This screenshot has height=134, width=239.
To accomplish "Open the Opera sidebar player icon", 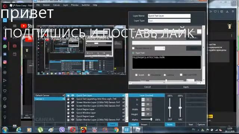I will [x=5, y=73].
